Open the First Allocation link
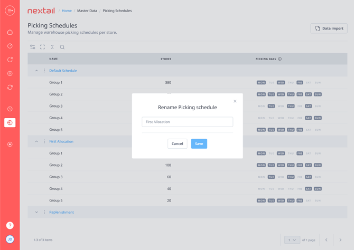354x250 pixels. click(61, 141)
